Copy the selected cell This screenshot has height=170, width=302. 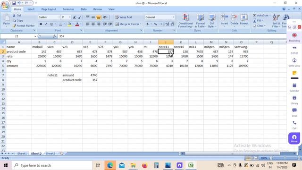(x=18, y=20)
